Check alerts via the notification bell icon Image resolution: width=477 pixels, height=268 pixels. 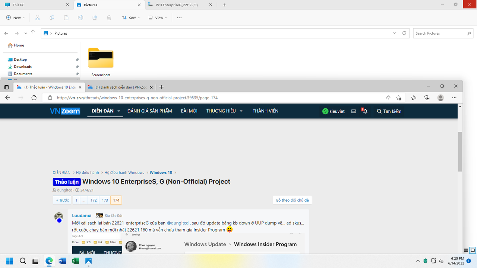(x=365, y=111)
